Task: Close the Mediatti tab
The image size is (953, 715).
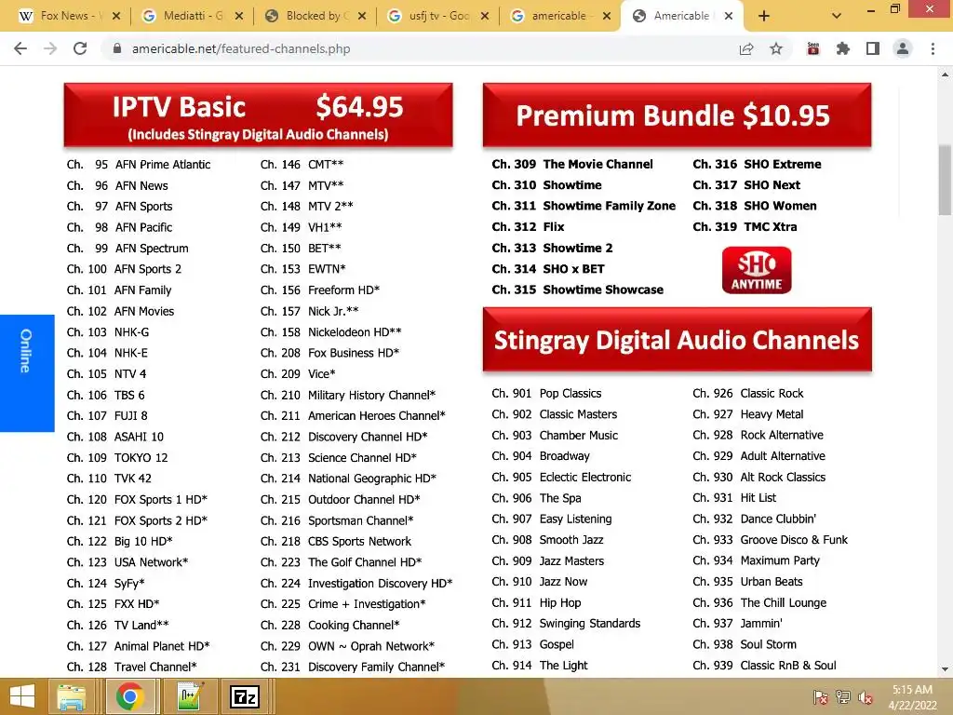Action: click(239, 17)
